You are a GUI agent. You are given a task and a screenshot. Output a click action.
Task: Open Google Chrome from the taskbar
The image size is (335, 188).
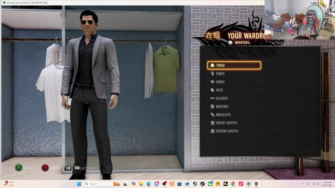click(233, 184)
